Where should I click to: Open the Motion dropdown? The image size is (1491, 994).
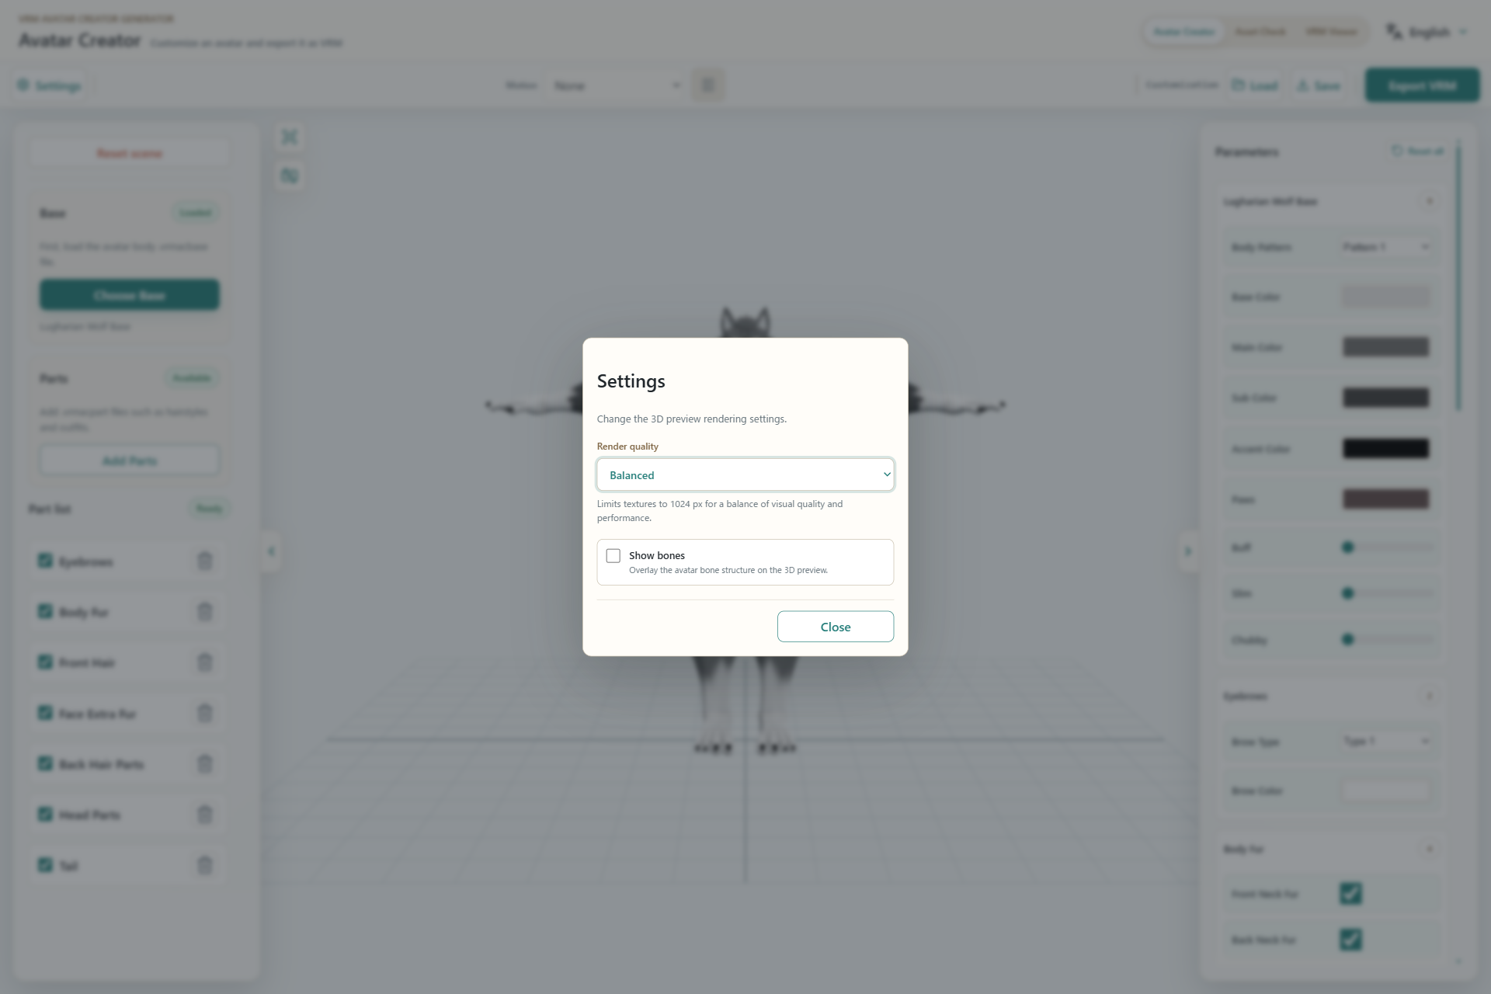click(x=616, y=85)
